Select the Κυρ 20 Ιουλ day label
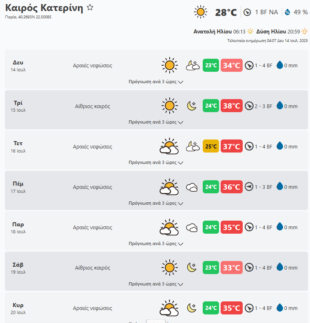This screenshot has height=323, width=310. (18, 308)
